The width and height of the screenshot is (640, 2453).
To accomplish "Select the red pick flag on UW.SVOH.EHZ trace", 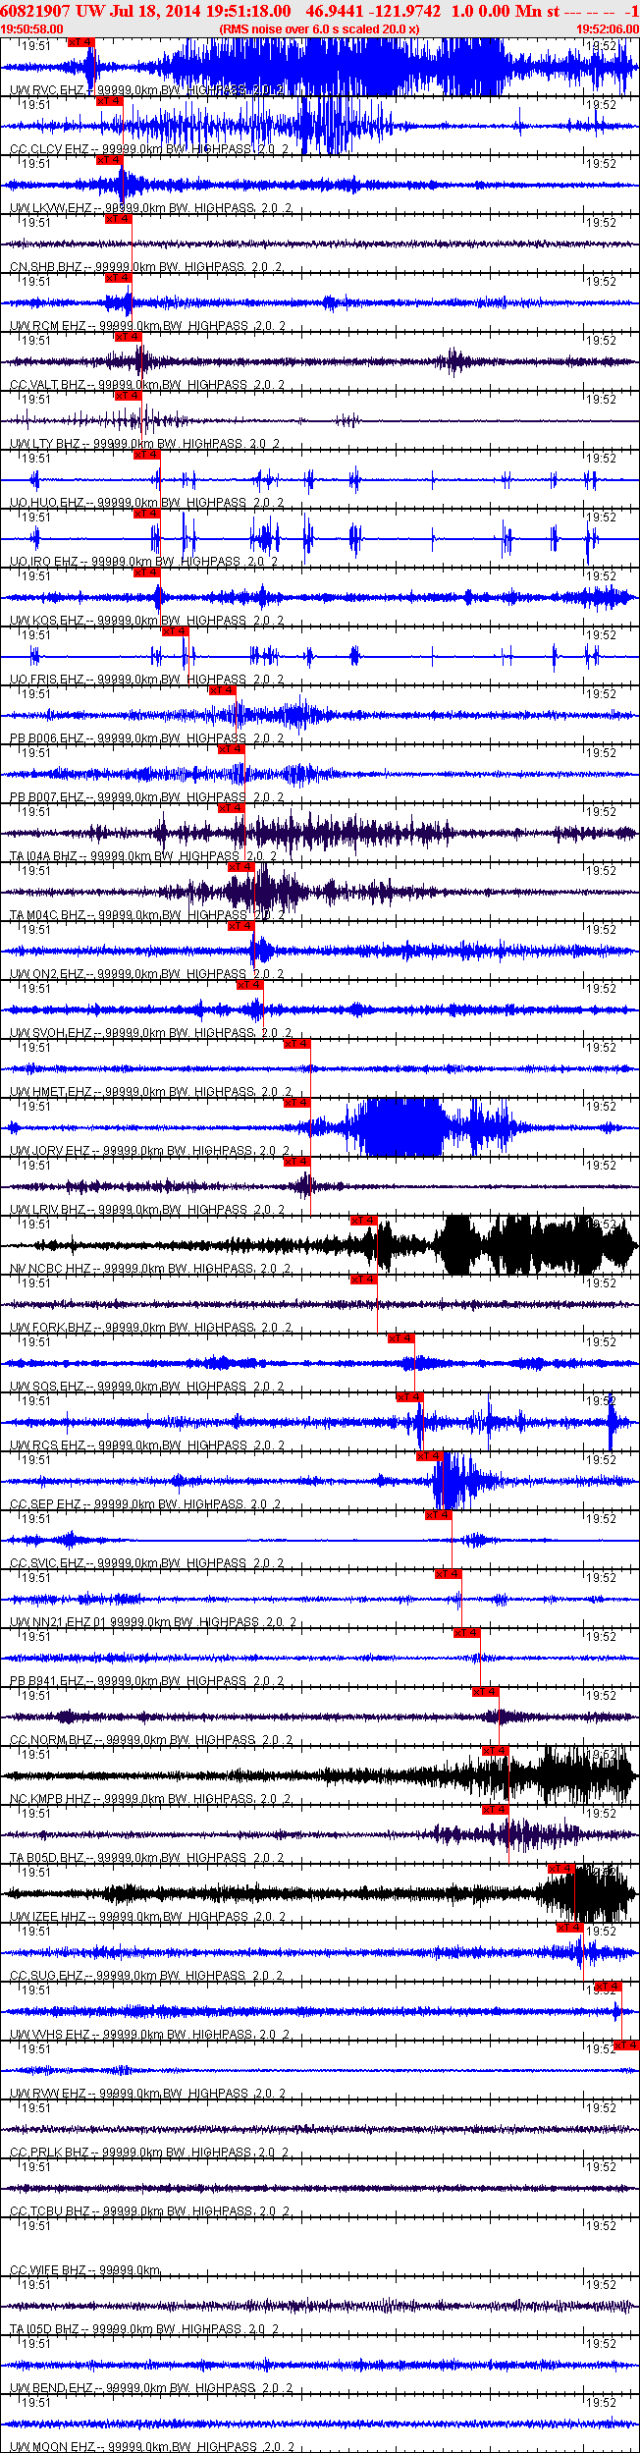I will point(250,985).
